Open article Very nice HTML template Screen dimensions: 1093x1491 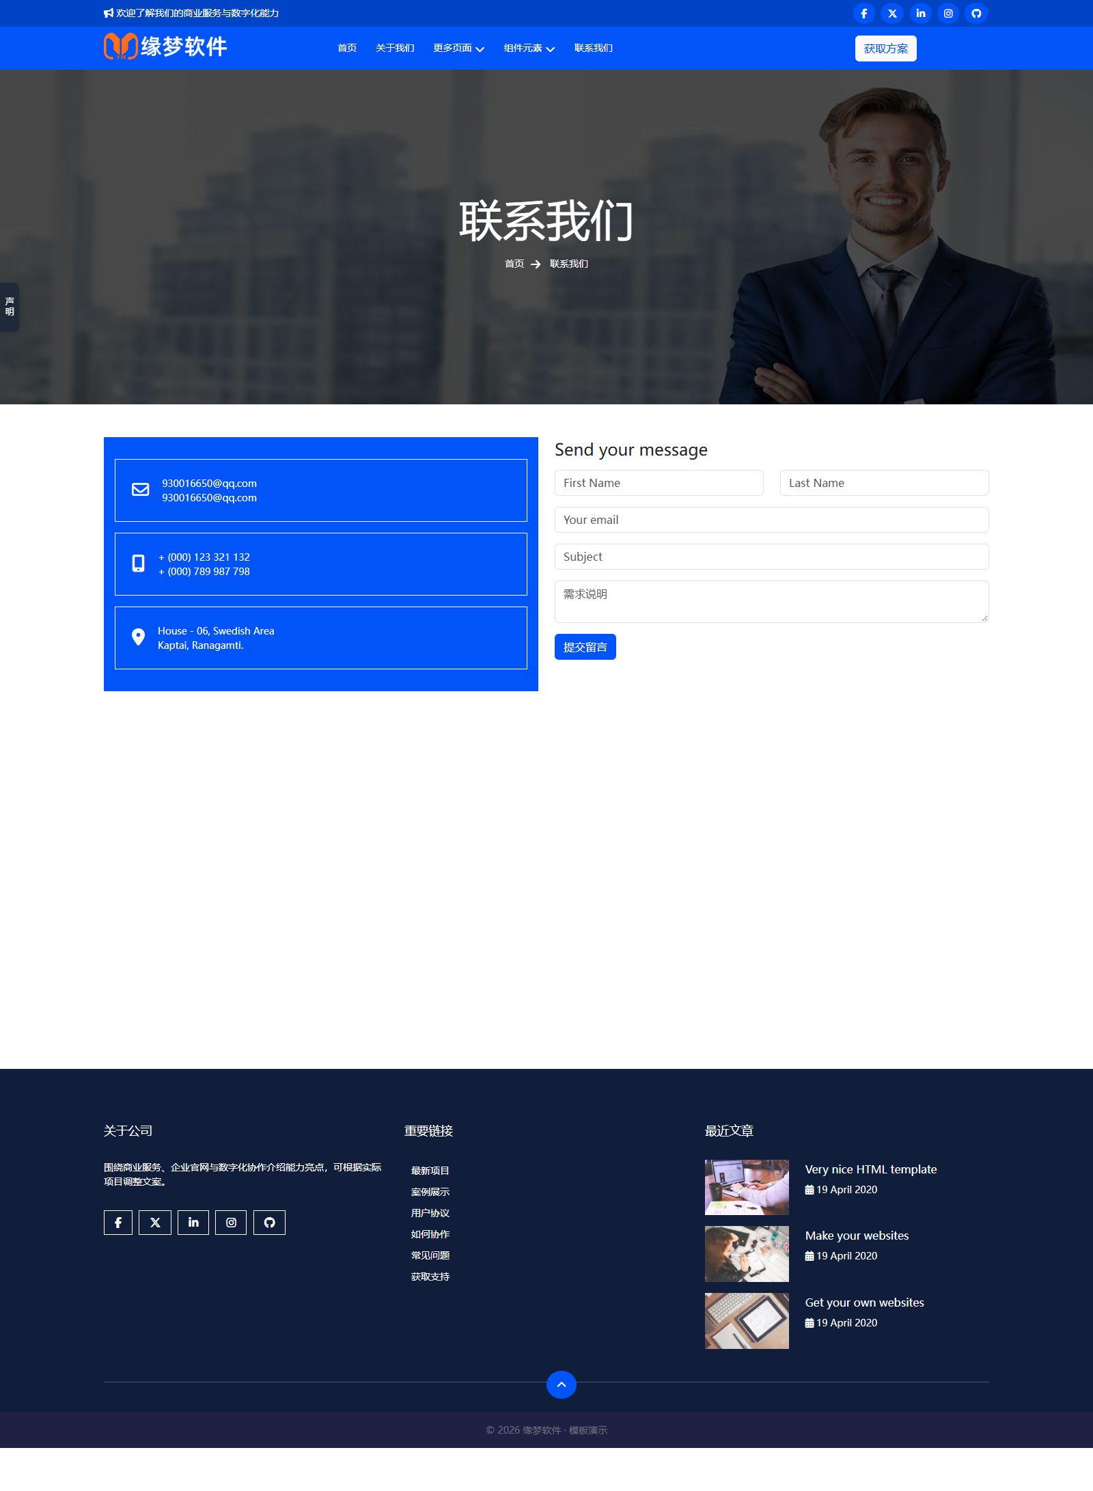[870, 1169]
